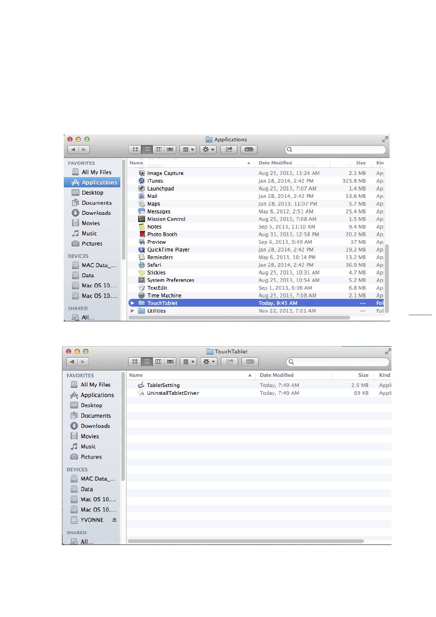
Task: Select Photo Booth app icon
Action: (x=142, y=235)
